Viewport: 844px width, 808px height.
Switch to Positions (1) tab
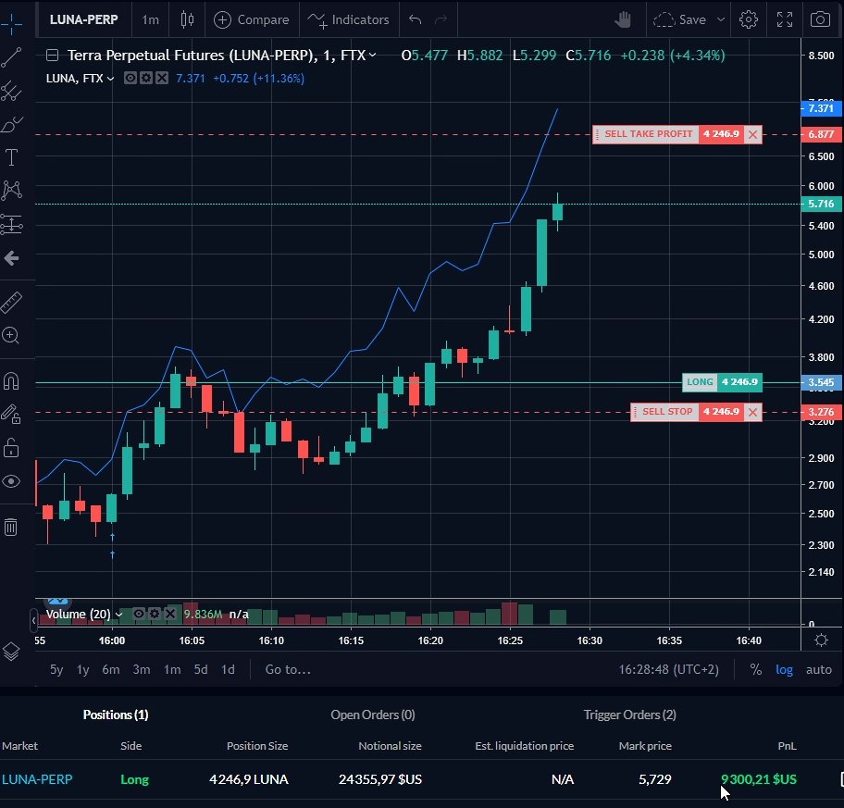(x=116, y=715)
